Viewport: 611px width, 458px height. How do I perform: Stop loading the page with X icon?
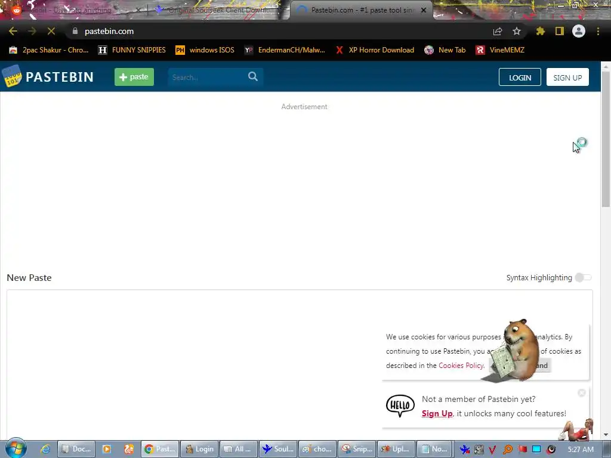pyautogui.click(x=51, y=31)
